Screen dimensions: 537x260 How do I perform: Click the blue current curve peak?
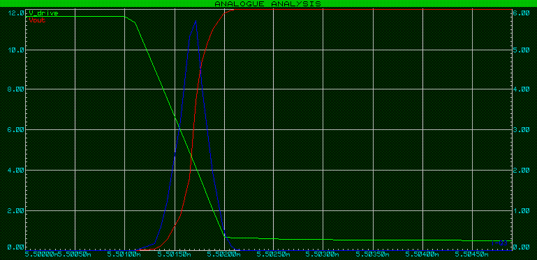point(196,21)
